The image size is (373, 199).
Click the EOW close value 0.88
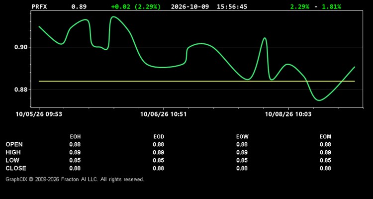pos(242,168)
